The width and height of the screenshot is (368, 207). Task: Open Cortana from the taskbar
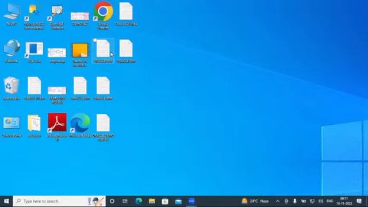pyautogui.click(x=112, y=201)
